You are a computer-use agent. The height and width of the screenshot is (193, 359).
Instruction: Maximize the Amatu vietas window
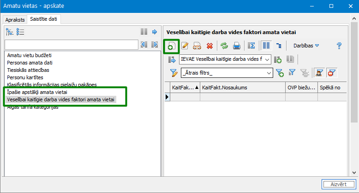click(331, 6)
